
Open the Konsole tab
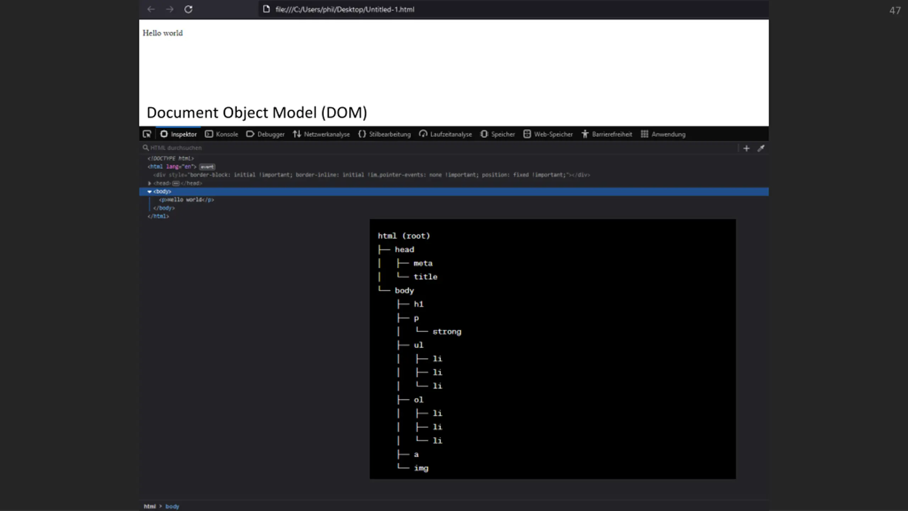point(222,134)
